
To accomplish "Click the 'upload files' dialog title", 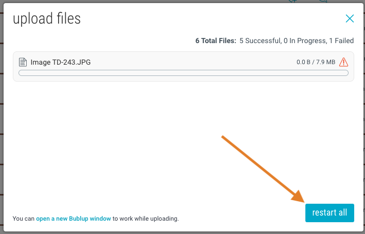I will tap(47, 19).
